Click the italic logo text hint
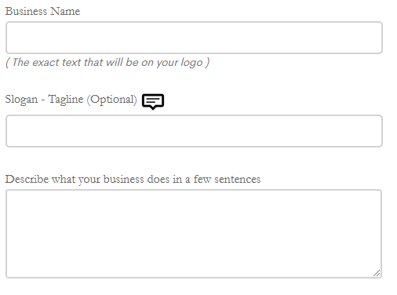Image resolution: width=397 pixels, height=295 pixels. click(x=107, y=63)
